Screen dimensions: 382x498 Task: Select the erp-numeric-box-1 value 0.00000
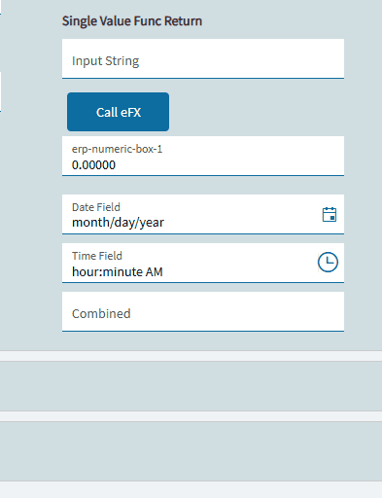(x=93, y=165)
